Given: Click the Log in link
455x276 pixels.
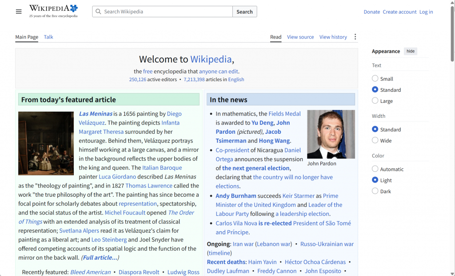Looking at the screenshot, I should point(426,12).
